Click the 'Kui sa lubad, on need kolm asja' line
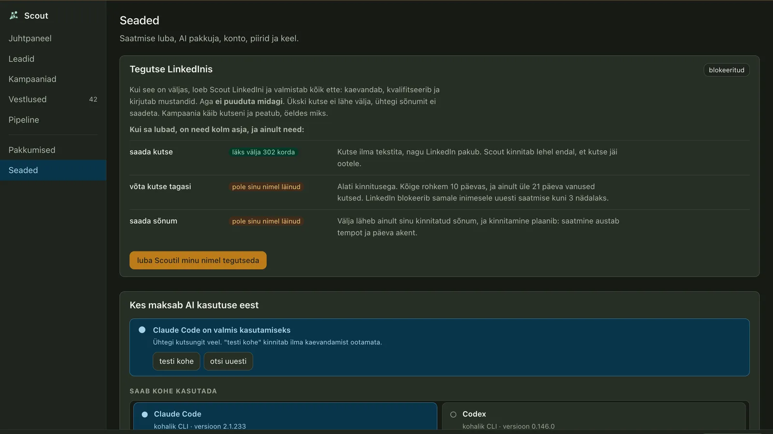The height and width of the screenshot is (434, 773). [217, 129]
